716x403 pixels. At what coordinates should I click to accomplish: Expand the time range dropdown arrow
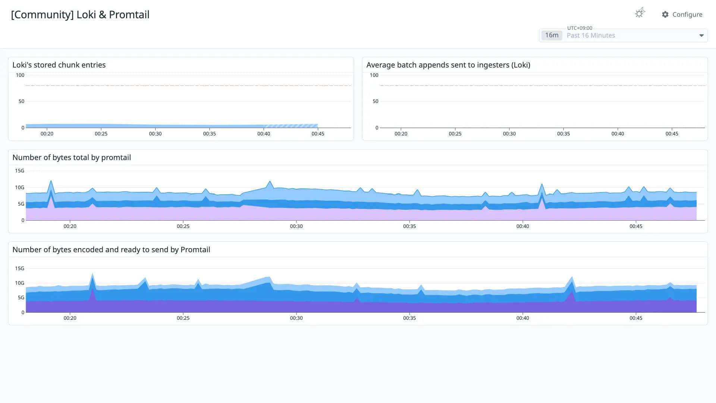(x=701, y=35)
